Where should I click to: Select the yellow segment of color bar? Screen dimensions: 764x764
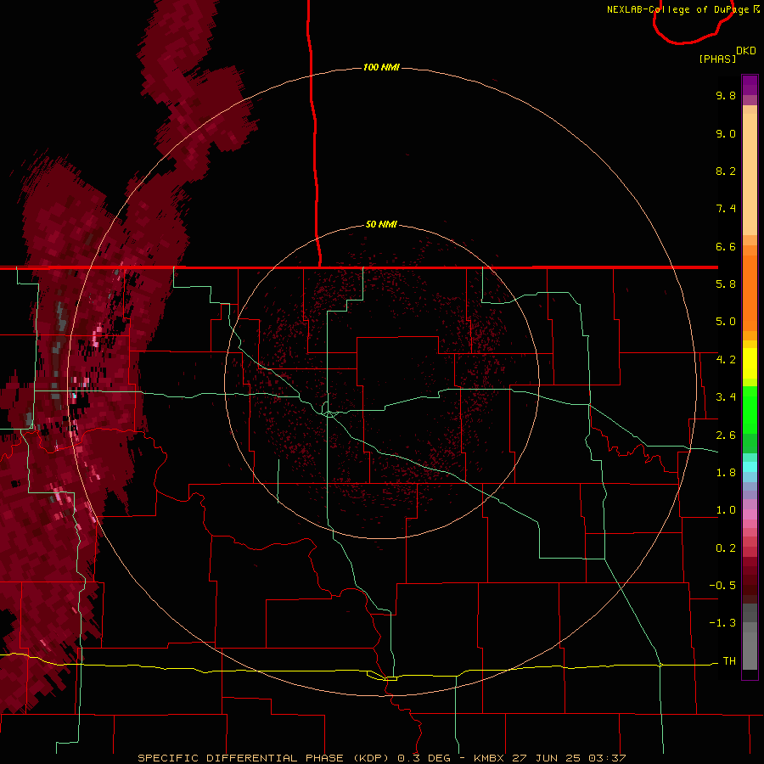(750, 363)
